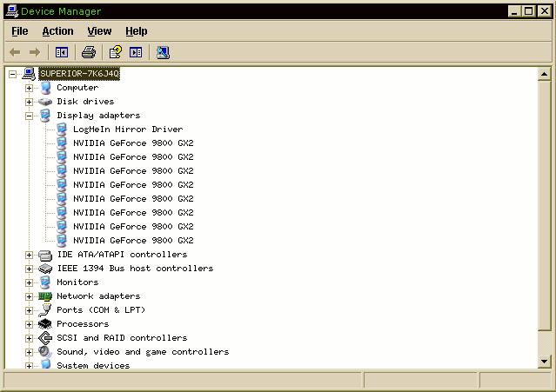The height and width of the screenshot is (392, 556).
Task: Select the Disk drives category icon
Action: [45, 102]
